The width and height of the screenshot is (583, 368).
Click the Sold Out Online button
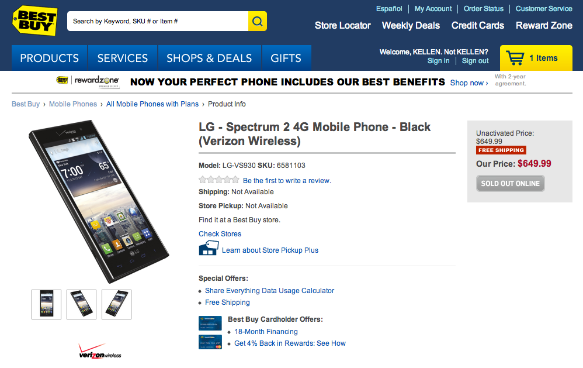(511, 183)
